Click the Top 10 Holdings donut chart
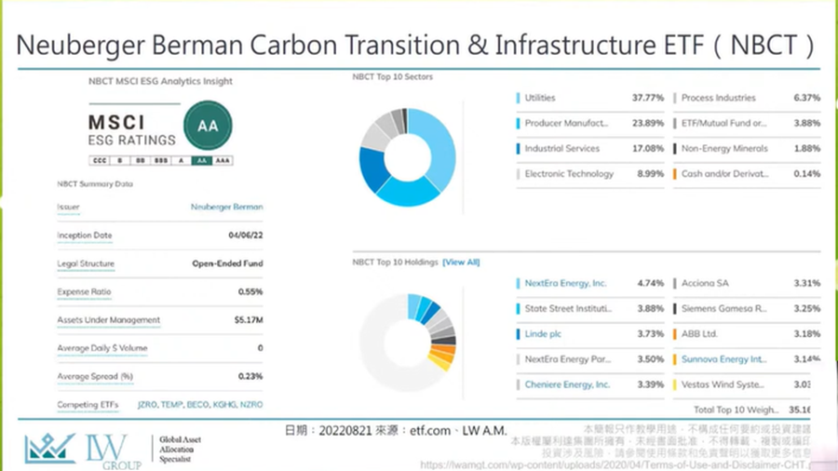Viewport: 838px width, 471px height. [408, 332]
